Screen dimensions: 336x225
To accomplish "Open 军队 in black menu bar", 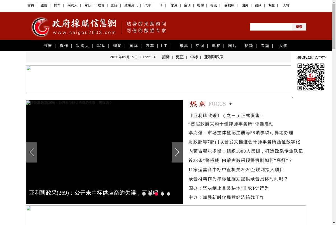I will pyautogui.click(x=101, y=46).
